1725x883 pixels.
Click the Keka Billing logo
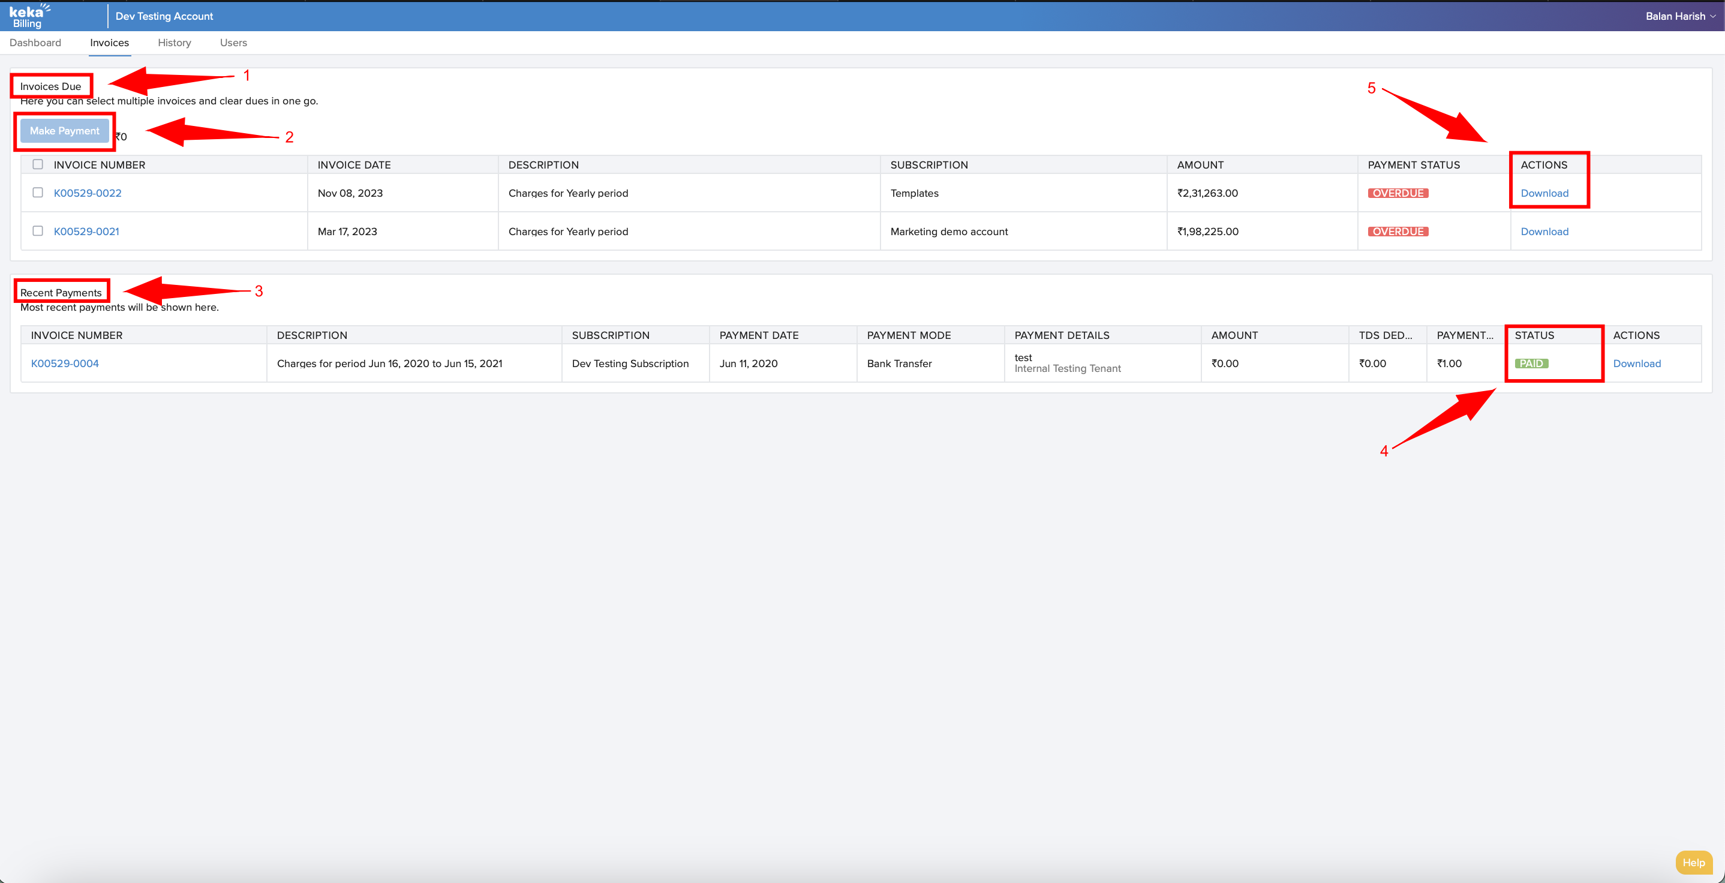click(x=29, y=16)
